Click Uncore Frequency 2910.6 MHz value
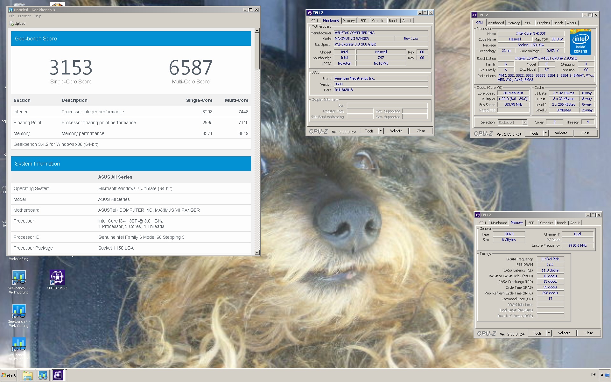The image size is (611, 382). 578,245
